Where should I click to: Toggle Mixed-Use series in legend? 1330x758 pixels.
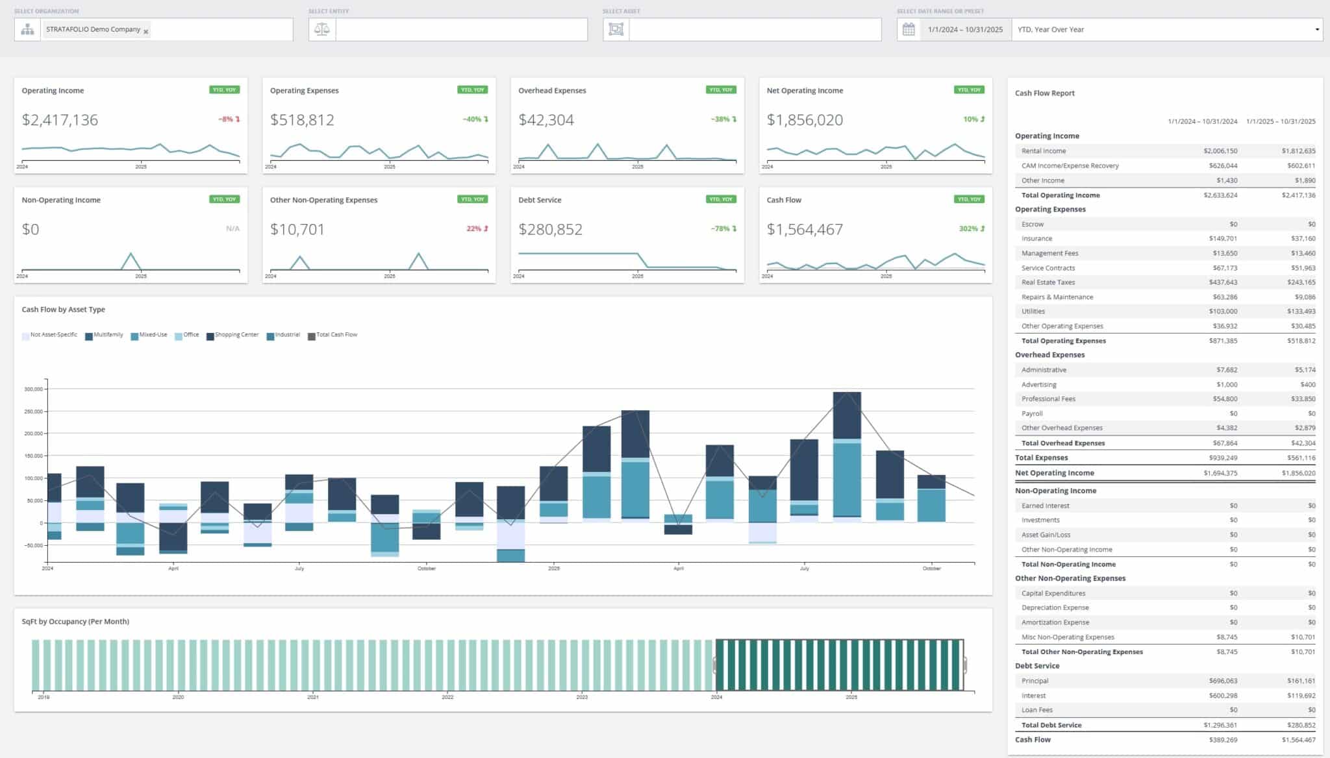153,335
